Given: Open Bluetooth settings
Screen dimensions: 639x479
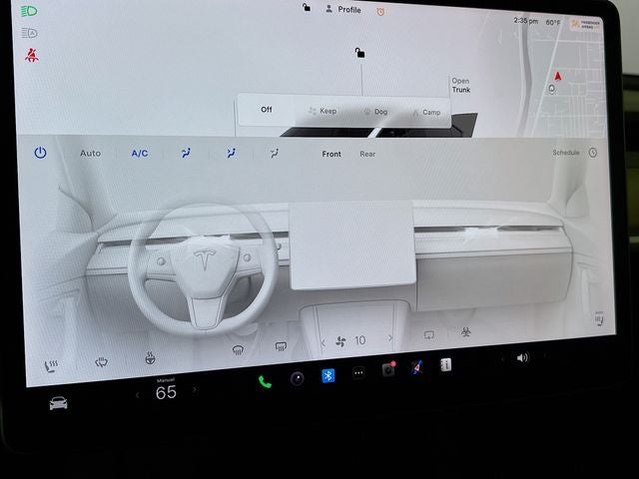Looking at the screenshot, I should pos(328,375).
